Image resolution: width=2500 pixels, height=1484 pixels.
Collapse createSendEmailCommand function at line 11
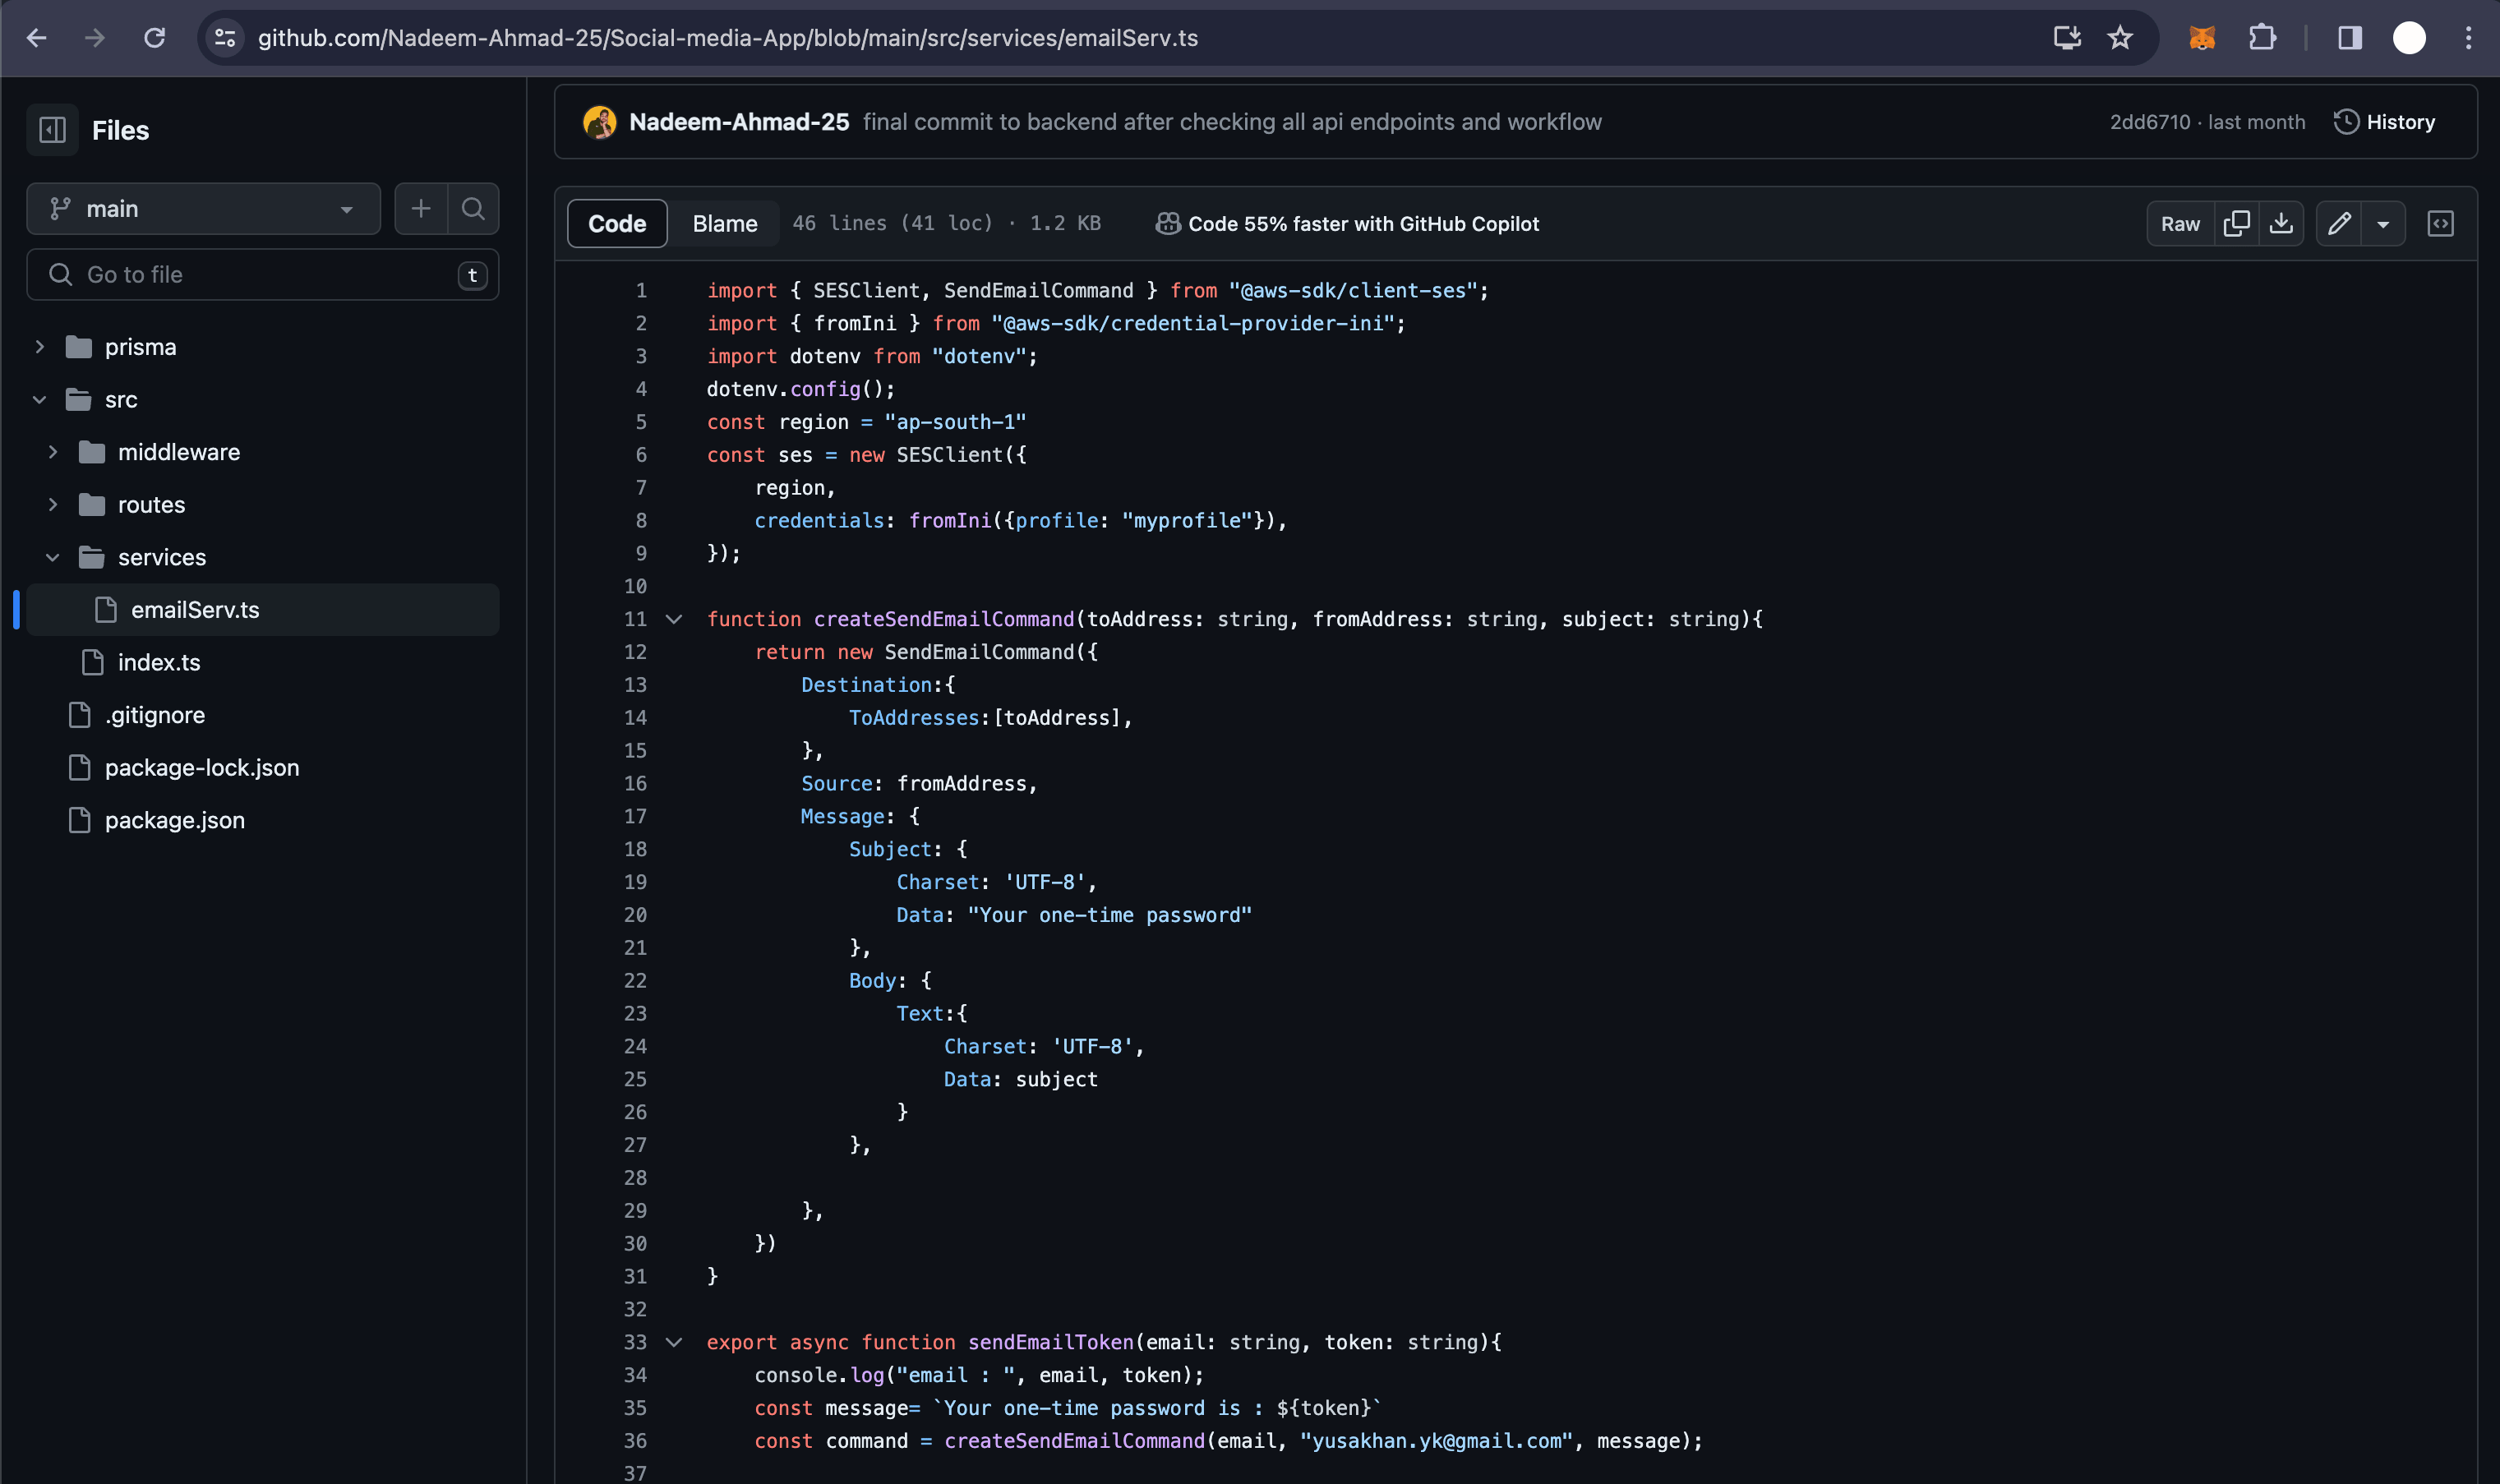(674, 619)
